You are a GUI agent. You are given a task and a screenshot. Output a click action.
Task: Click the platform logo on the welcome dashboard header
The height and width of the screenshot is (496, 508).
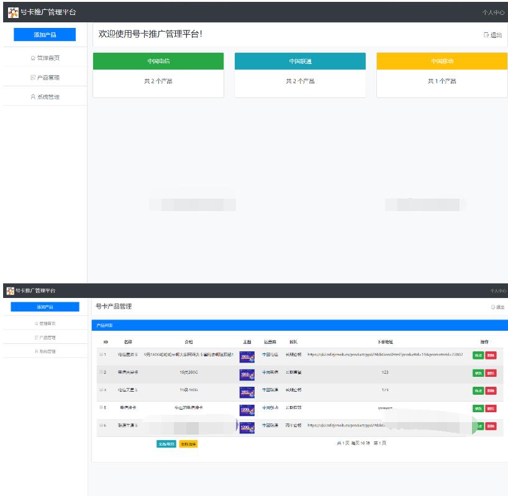(x=12, y=12)
